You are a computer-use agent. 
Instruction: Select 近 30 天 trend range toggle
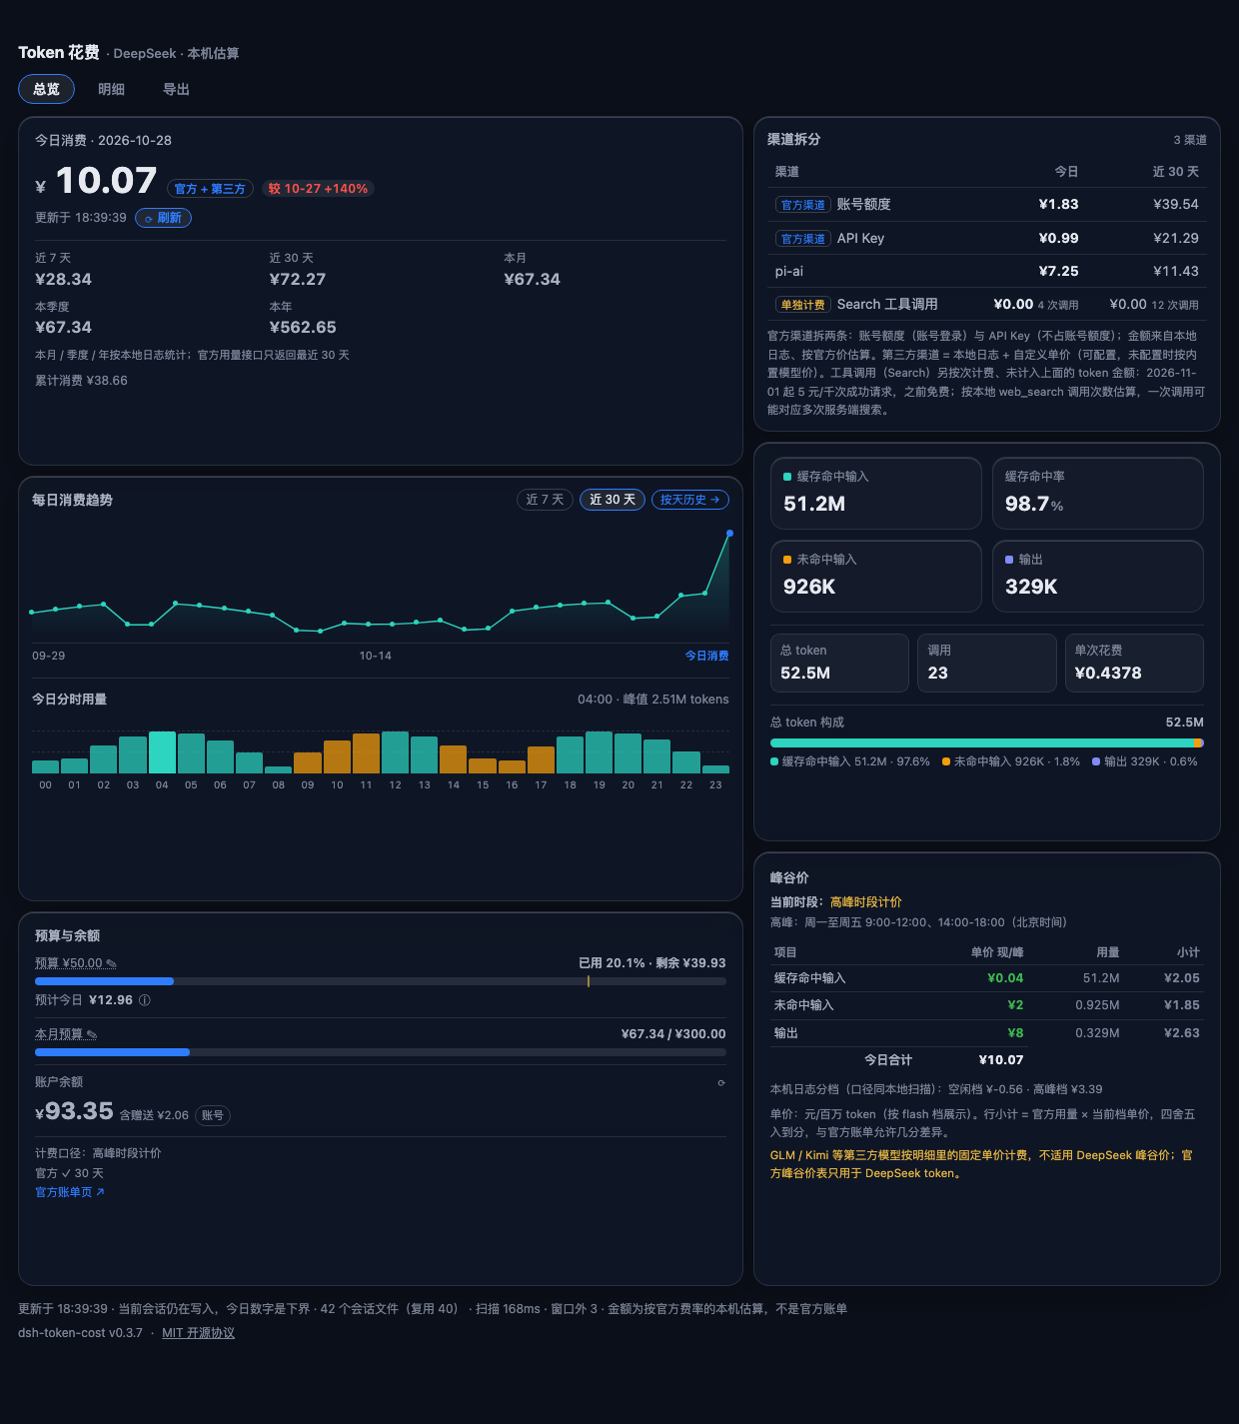click(x=613, y=500)
